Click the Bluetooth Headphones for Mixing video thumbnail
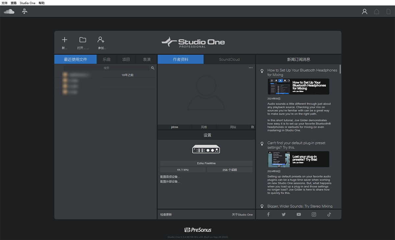The image size is (395, 240). pyautogui.click(x=299, y=86)
